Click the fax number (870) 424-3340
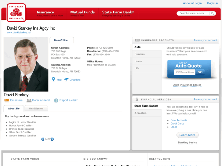The width and height of the screenshot is (222, 166). (x=101, y=55)
